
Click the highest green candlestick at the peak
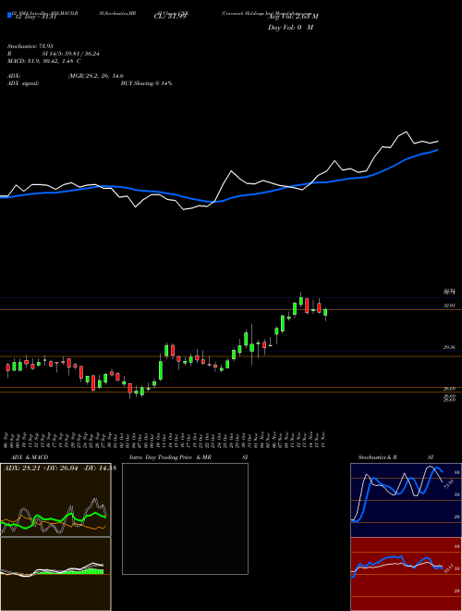[x=301, y=301]
